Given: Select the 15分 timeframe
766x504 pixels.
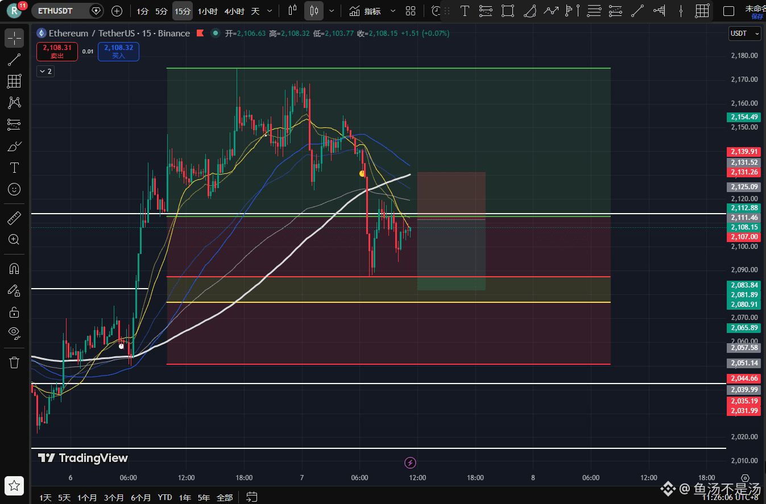Looking at the screenshot, I should pos(182,11).
